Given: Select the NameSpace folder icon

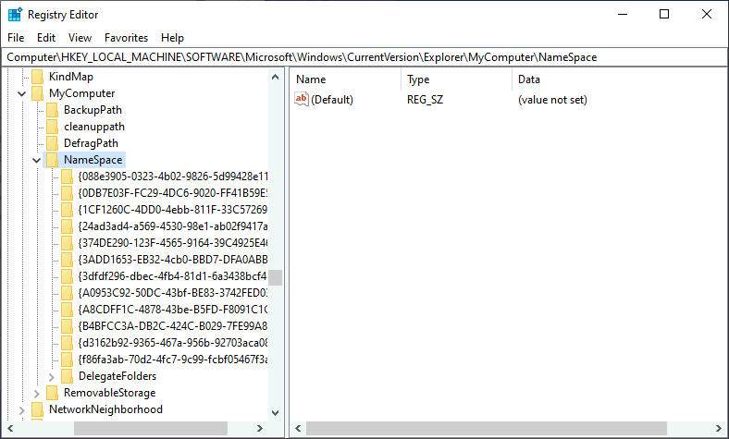Looking at the screenshot, I should [53, 160].
